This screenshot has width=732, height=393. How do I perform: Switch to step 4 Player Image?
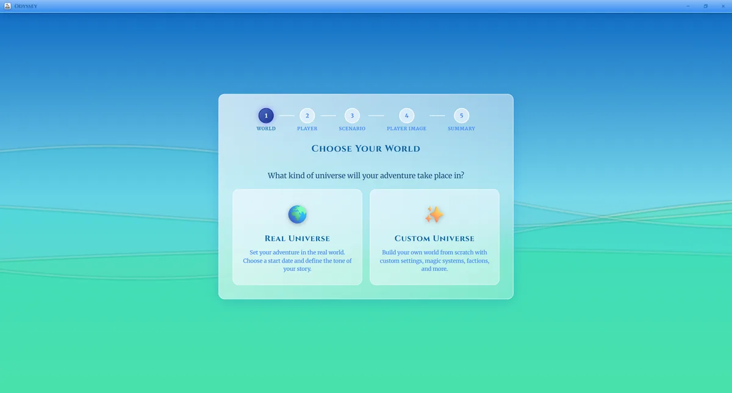pos(406,116)
